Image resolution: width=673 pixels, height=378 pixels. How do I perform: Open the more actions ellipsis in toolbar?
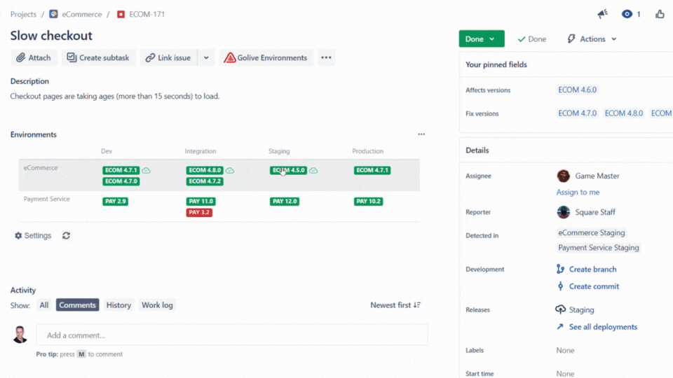coord(326,58)
